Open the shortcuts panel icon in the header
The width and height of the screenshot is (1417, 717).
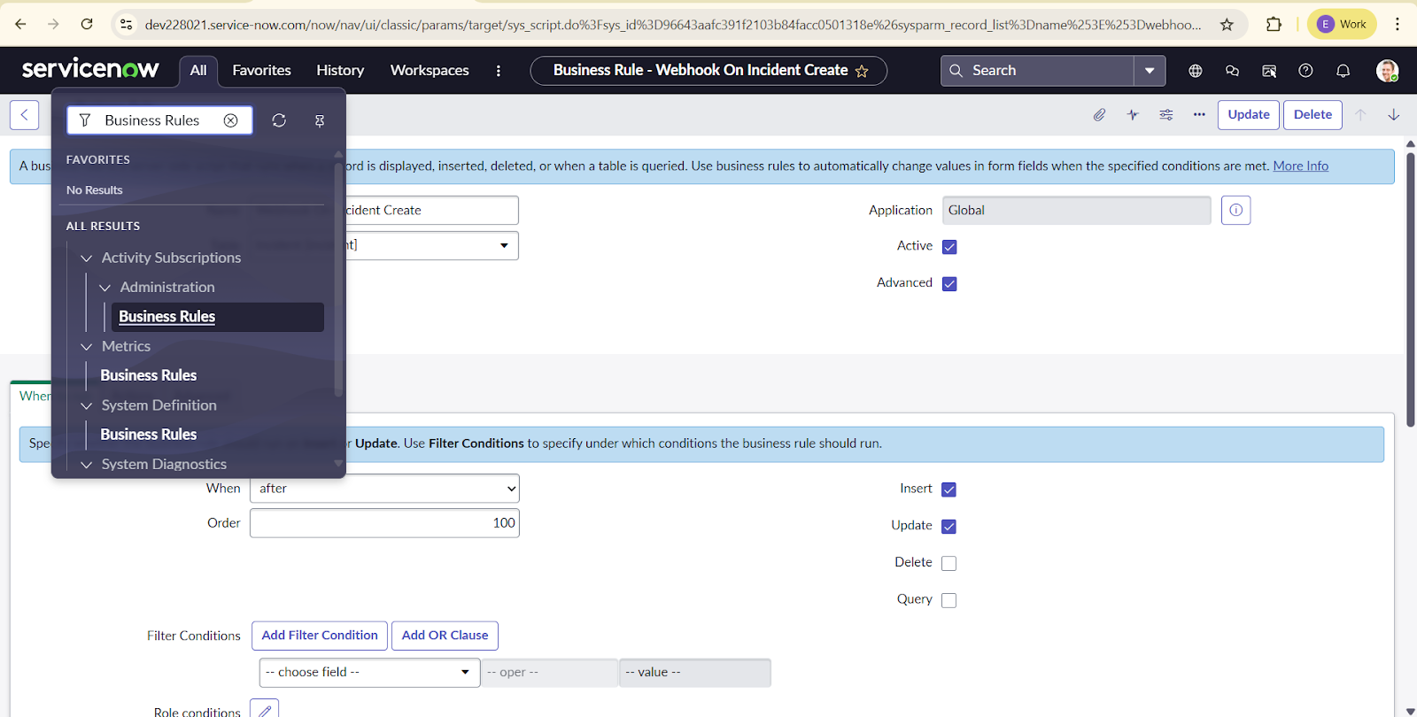pyautogui.click(x=1269, y=71)
